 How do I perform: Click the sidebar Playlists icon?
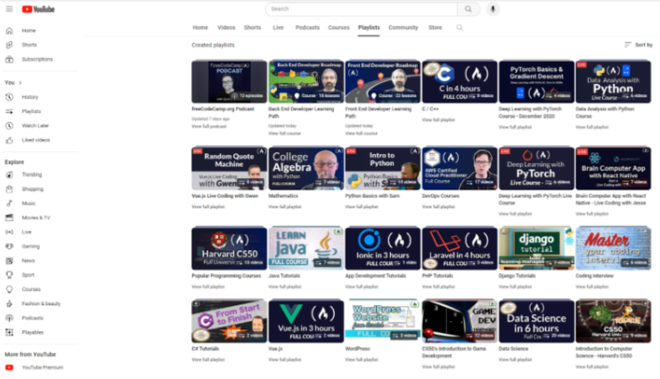pyautogui.click(x=9, y=111)
